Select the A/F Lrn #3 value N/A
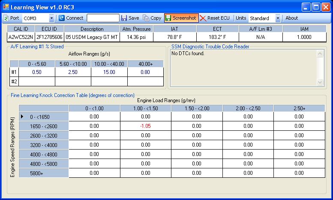 (261, 37)
